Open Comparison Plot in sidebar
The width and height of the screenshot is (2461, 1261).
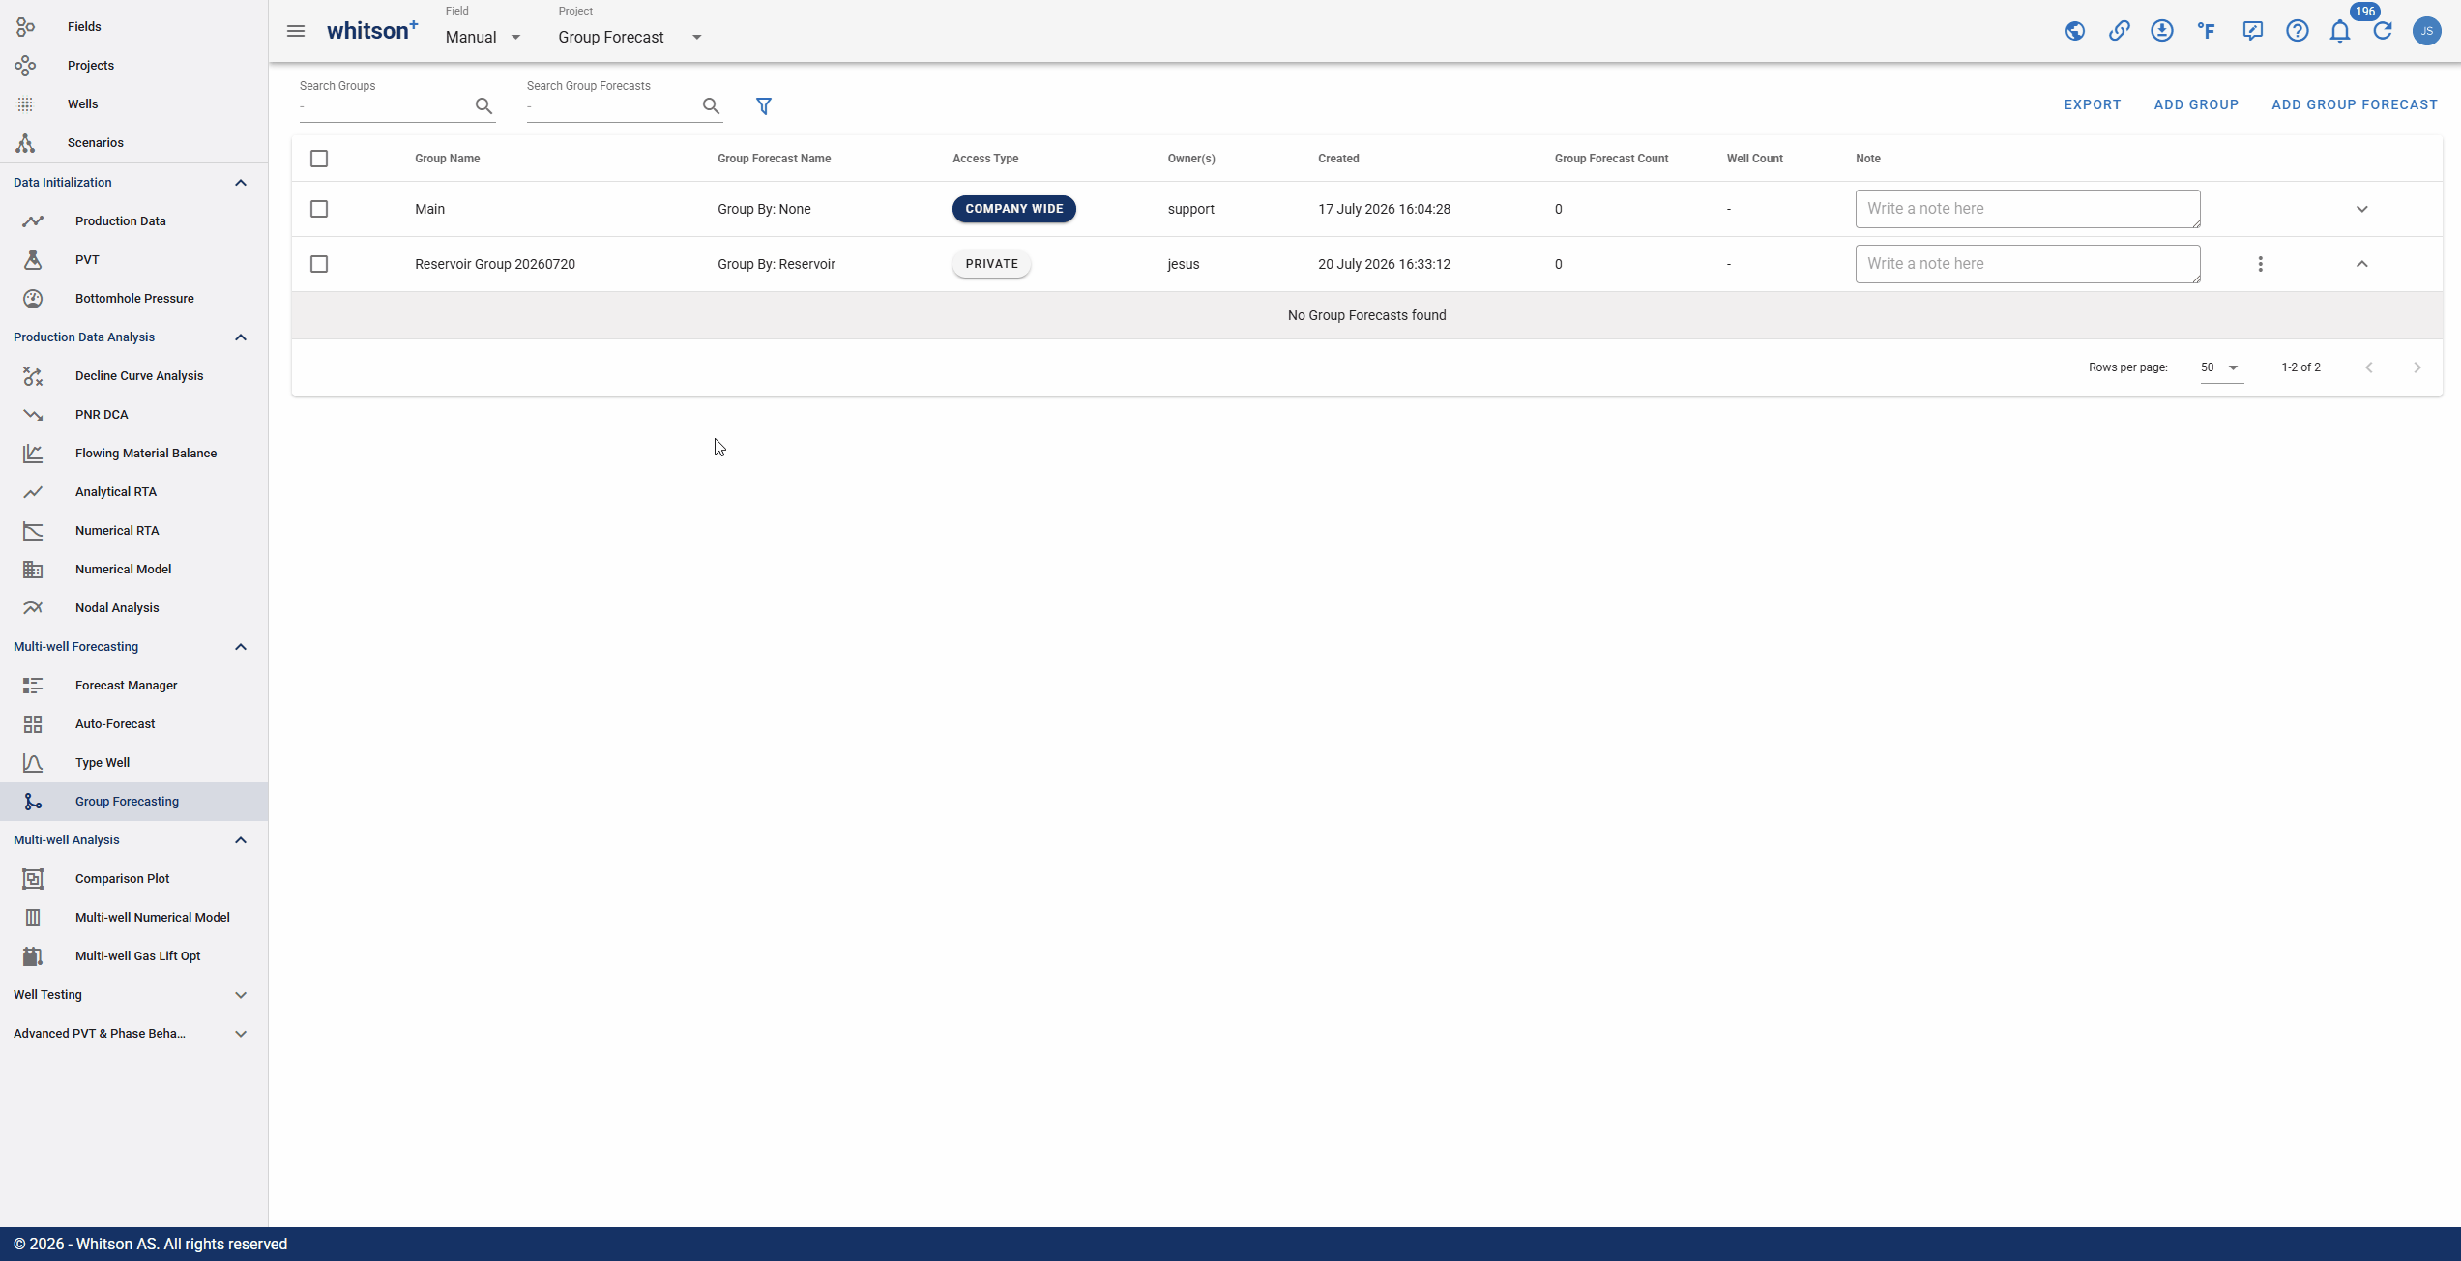[x=133, y=879]
